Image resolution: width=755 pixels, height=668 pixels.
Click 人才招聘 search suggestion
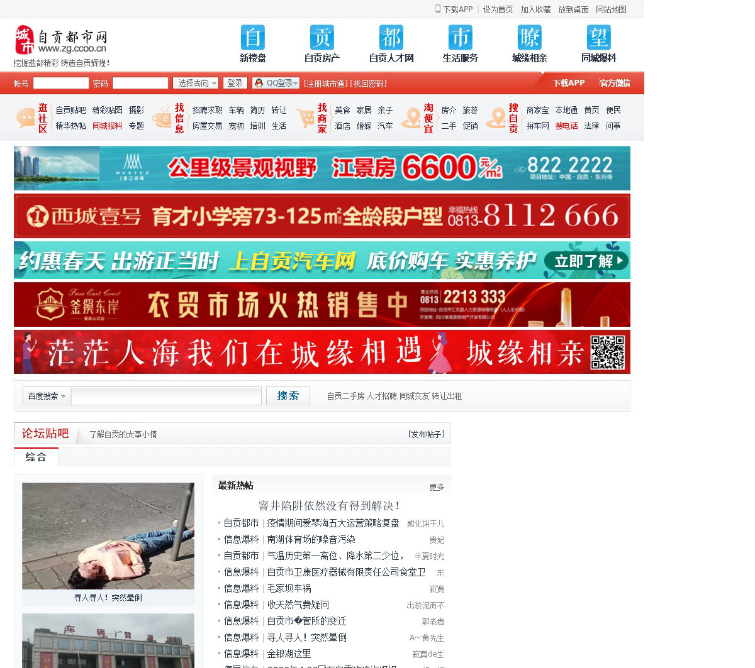click(x=382, y=396)
